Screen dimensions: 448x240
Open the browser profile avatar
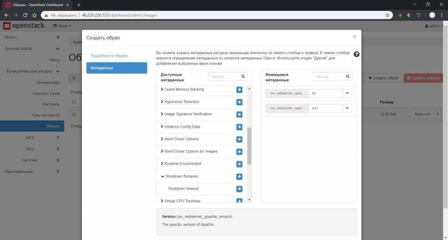click(432, 15)
